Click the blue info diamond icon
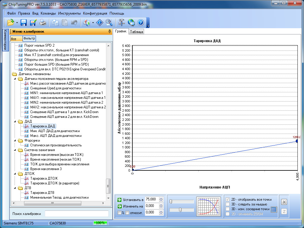 (100, 23)
